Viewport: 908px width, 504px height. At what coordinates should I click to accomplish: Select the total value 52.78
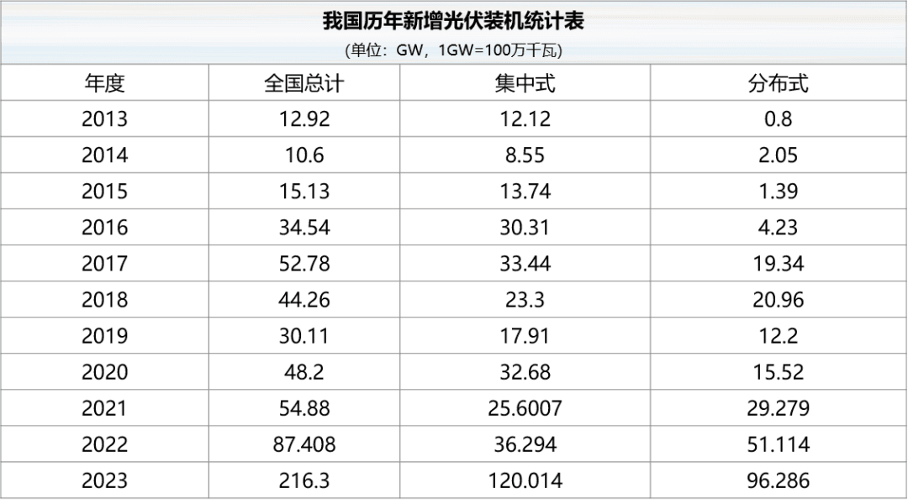pyautogui.click(x=304, y=264)
